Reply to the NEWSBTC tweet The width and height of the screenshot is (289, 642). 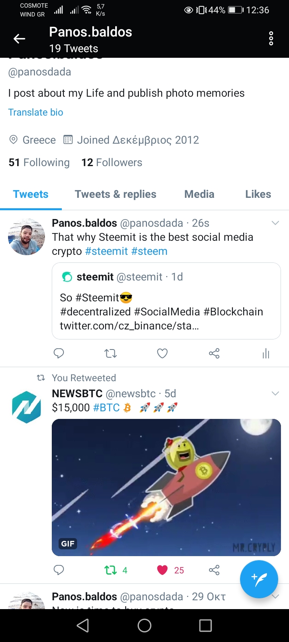click(x=59, y=570)
